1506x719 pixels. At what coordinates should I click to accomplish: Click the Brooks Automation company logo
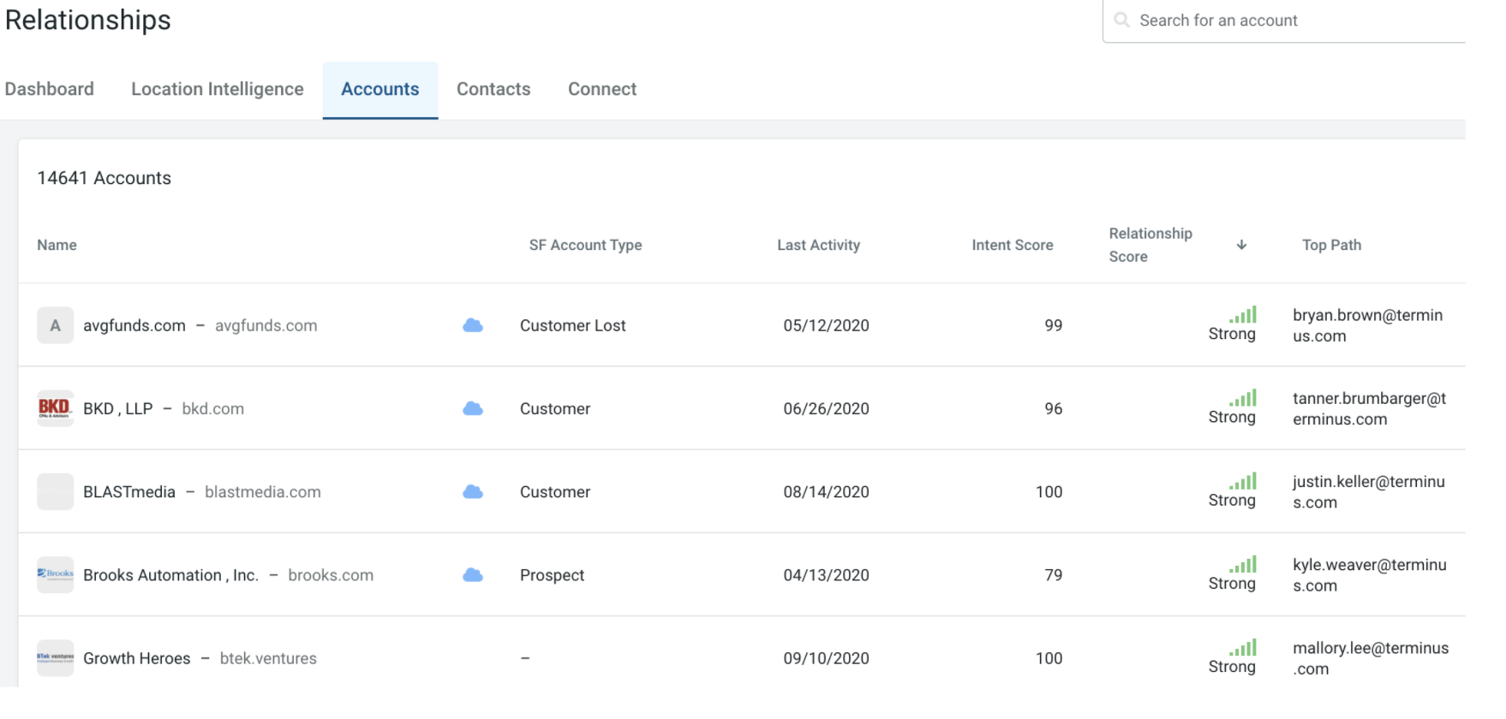56,574
